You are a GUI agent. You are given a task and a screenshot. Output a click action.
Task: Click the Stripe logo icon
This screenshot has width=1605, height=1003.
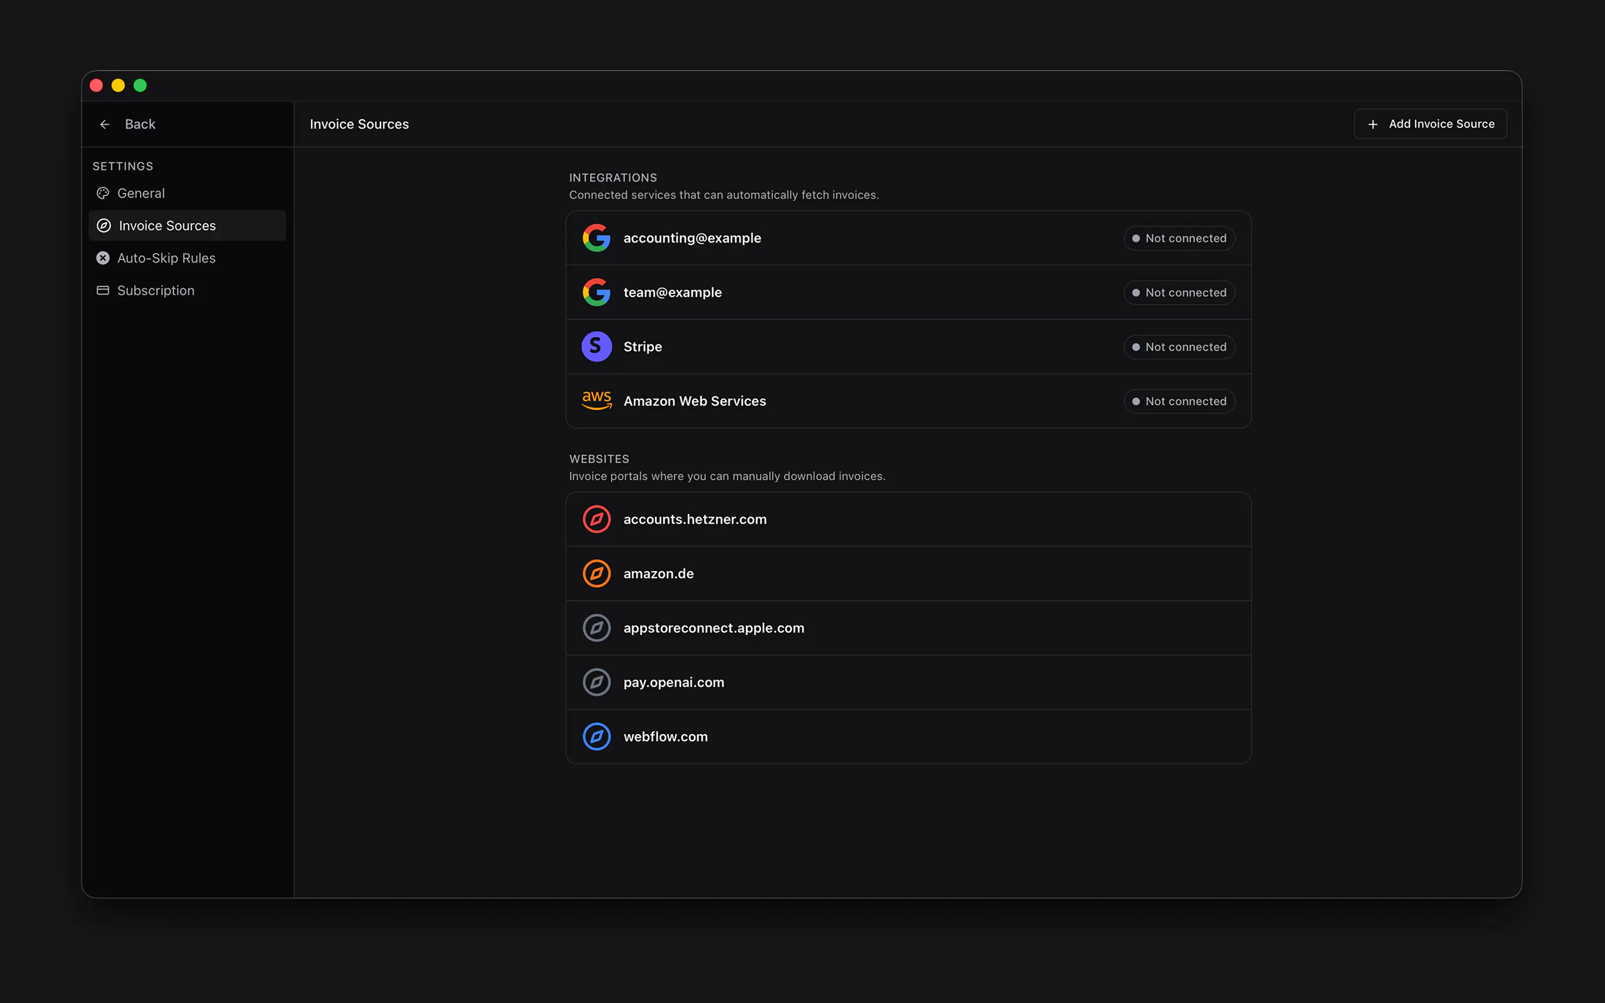596,347
